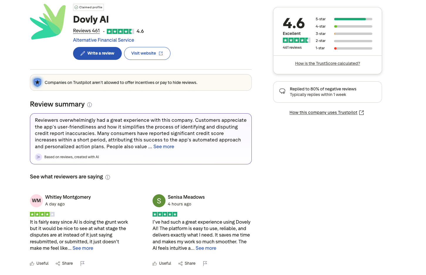Open the Alternative Financial Service category
Viewport: 426px width, 275px height.
[x=103, y=40]
